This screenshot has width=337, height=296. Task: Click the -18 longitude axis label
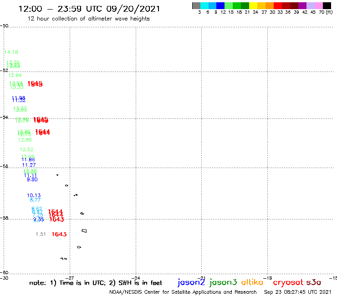pos(268,278)
